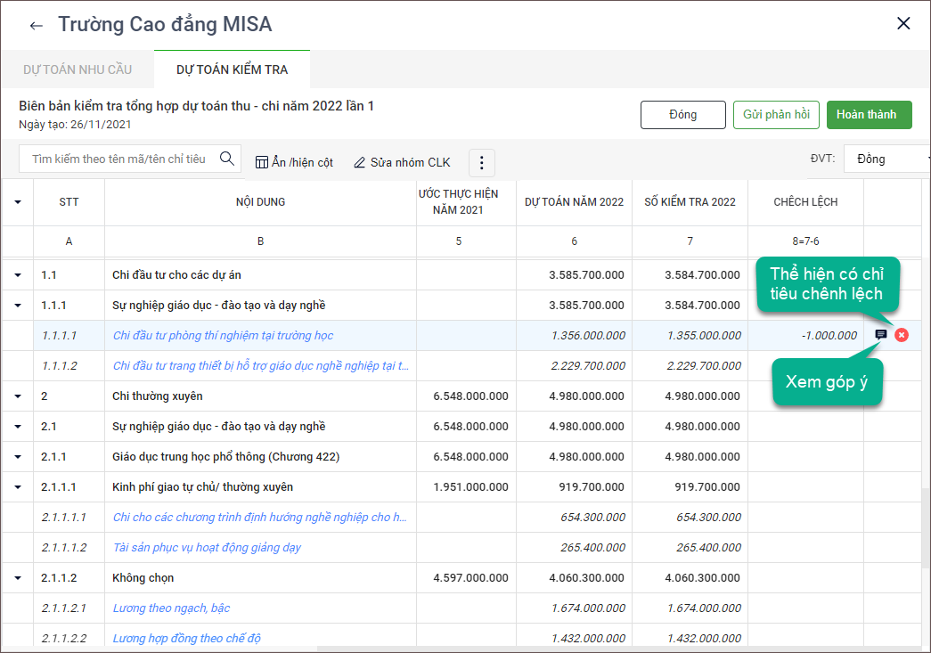Viewport: 931px width, 653px height.
Task: Collapse all rows using header arrow
Action: click(18, 202)
